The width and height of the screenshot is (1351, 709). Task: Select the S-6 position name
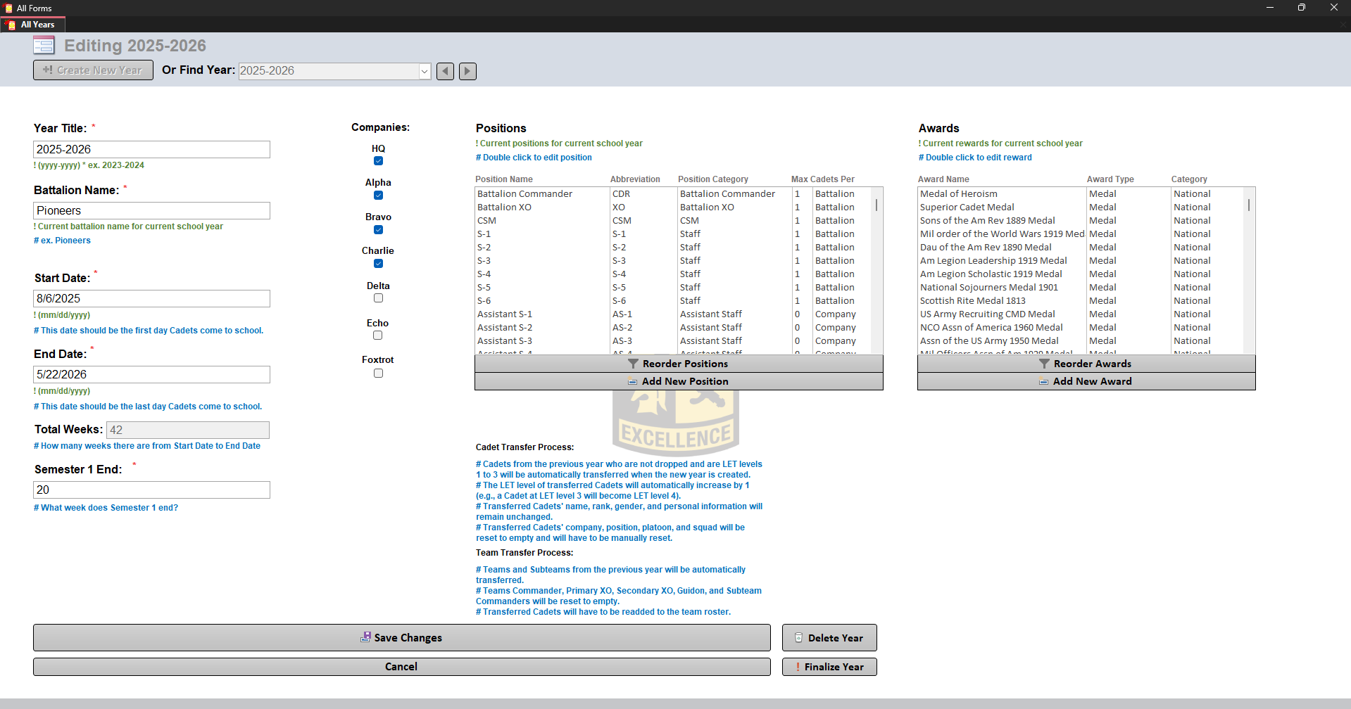click(484, 301)
